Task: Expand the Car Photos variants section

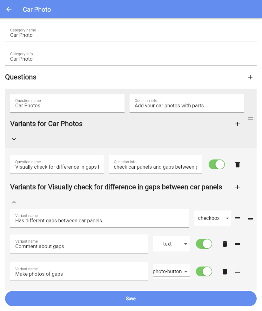Action: (14, 139)
